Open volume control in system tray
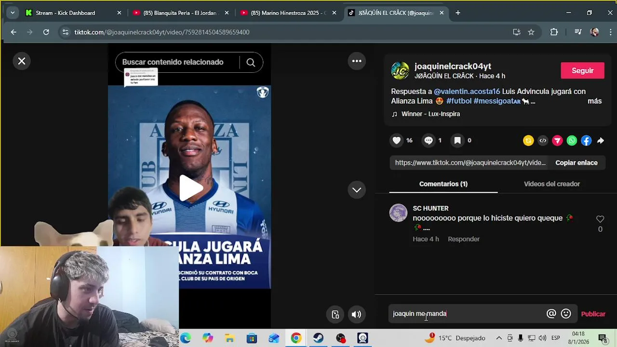 (x=542, y=338)
